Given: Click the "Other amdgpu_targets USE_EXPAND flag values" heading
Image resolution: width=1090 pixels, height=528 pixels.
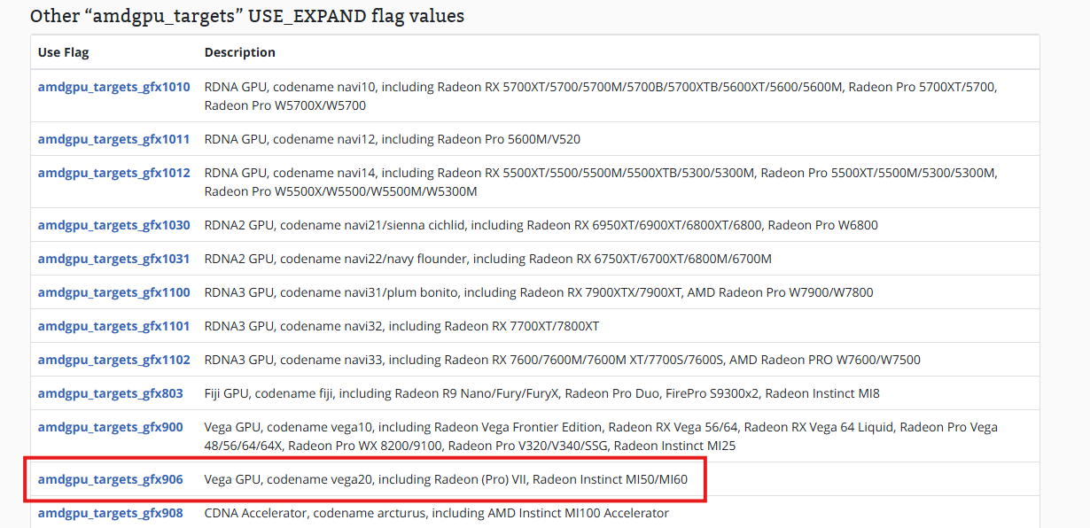Looking at the screenshot, I should coord(247,16).
